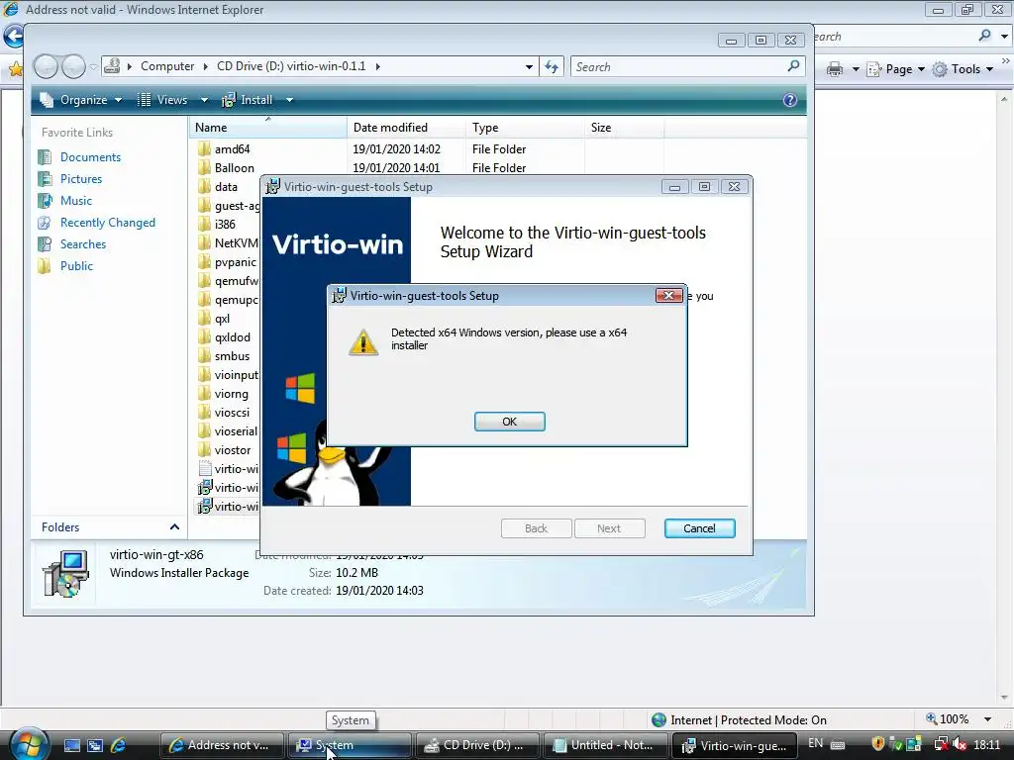Open Recently Changed favorite link
This screenshot has height=760, width=1014.
click(x=107, y=223)
